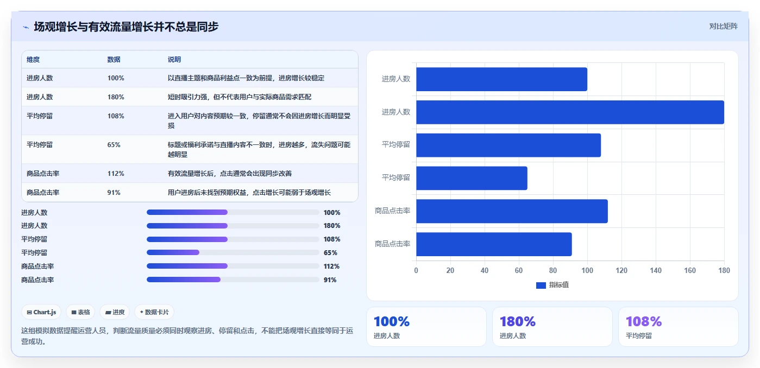Click the chart bar ending exactly at 100
This screenshot has height=368, width=760.
[501, 79]
